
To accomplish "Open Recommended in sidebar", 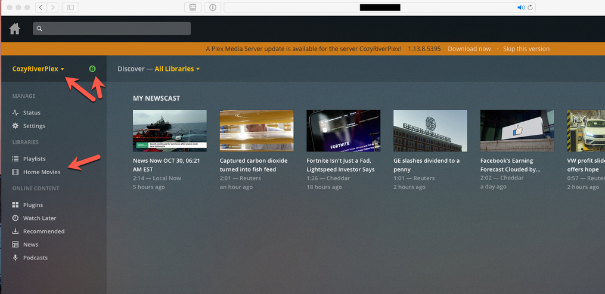I will 44,231.
